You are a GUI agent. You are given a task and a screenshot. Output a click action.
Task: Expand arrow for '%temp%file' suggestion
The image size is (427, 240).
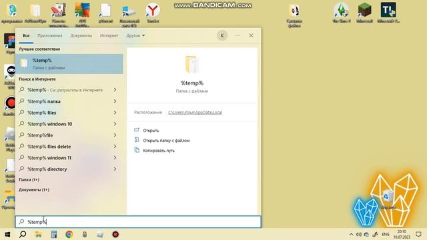click(115, 135)
